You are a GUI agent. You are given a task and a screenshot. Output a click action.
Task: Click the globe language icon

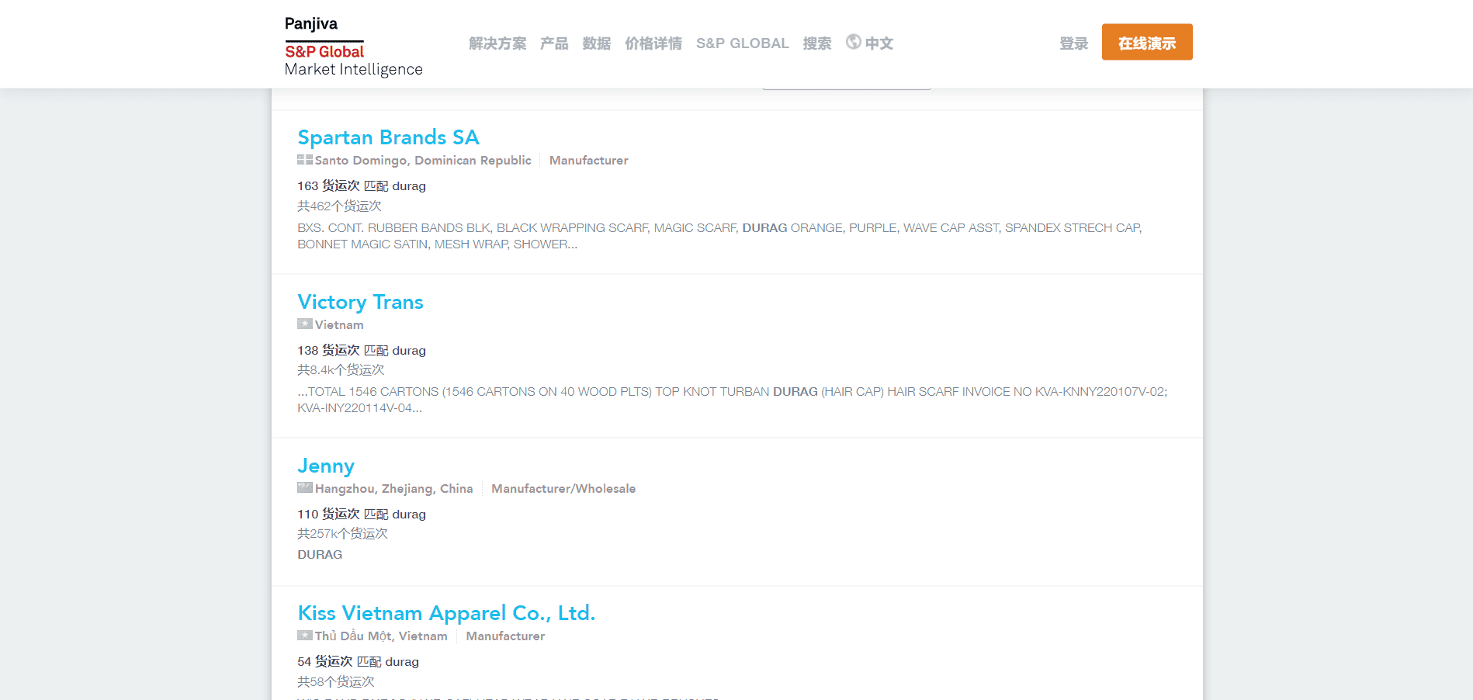853,42
